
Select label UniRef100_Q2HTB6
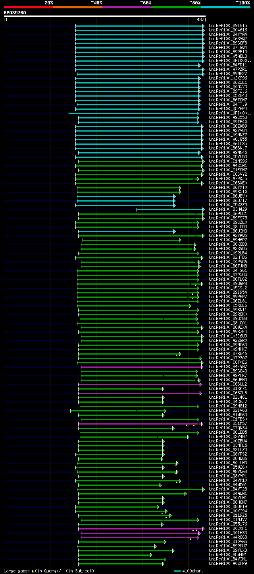(x=228, y=257)
